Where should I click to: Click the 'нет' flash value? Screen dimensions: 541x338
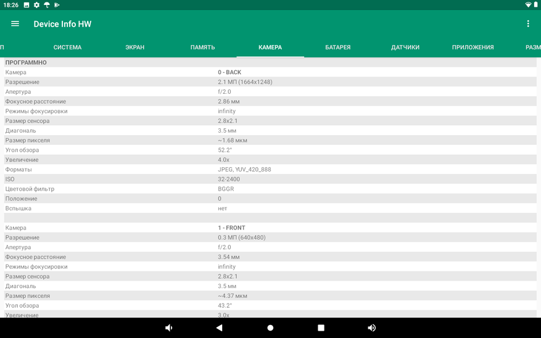[223, 208]
